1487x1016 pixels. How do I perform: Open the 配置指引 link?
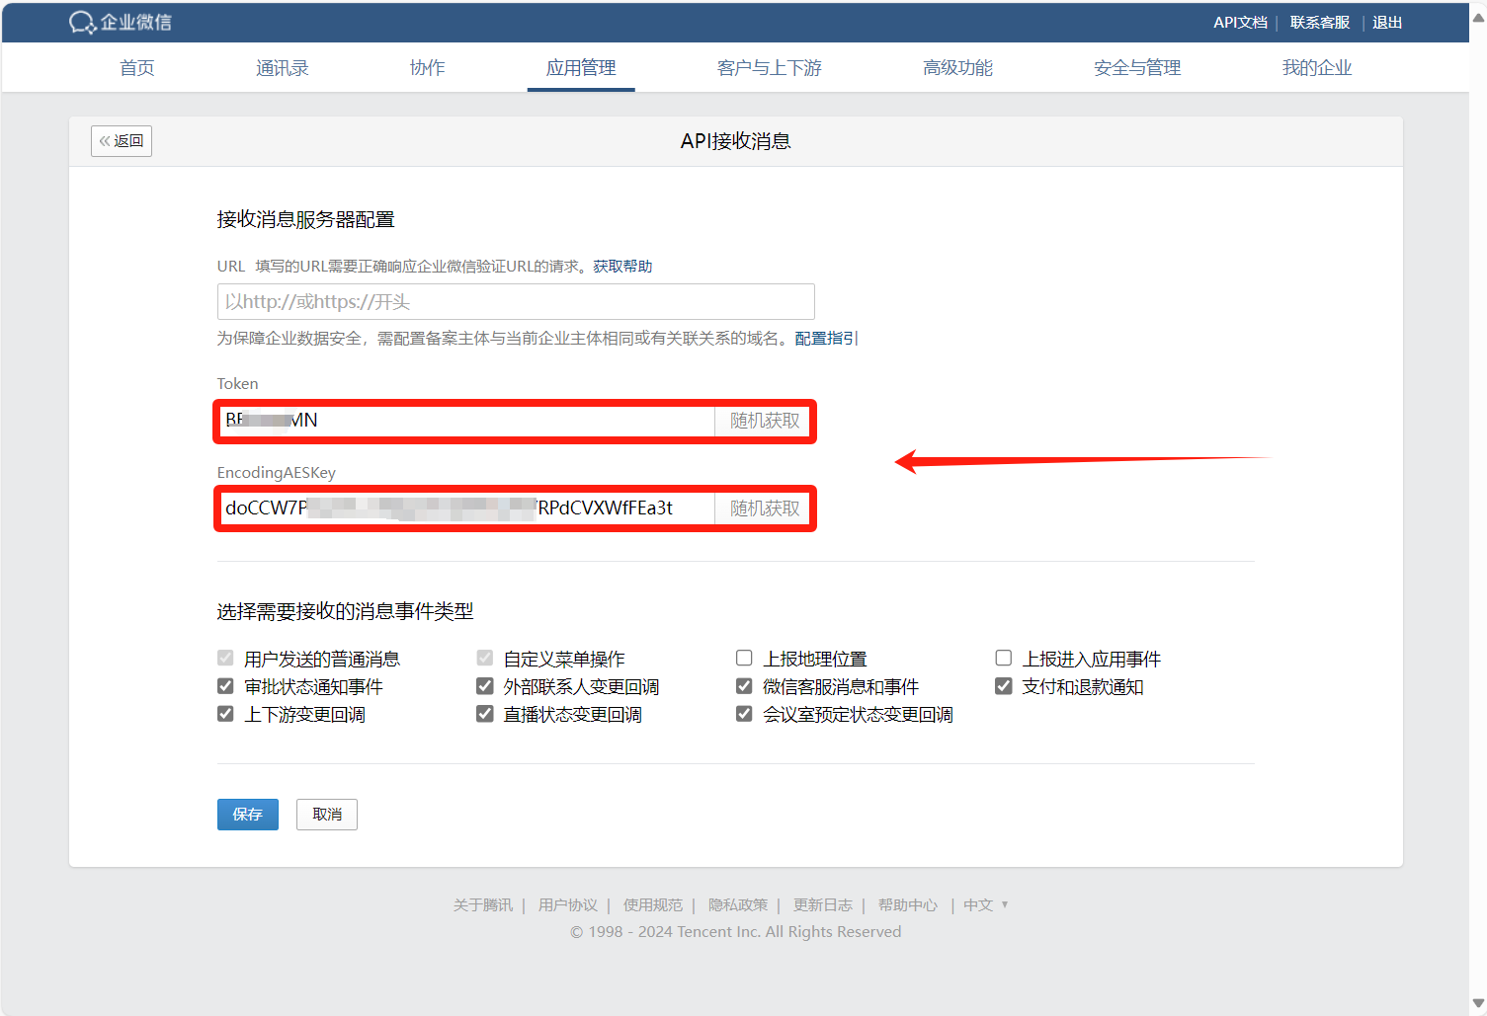[x=826, y=339]
